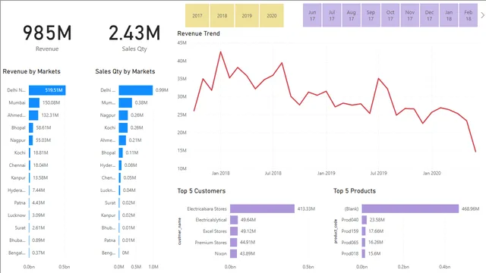This screenshot has width=486, height=273.
Task: Click the Jan 2018 axis label on Revenue Trend
Action: point(221,174)
